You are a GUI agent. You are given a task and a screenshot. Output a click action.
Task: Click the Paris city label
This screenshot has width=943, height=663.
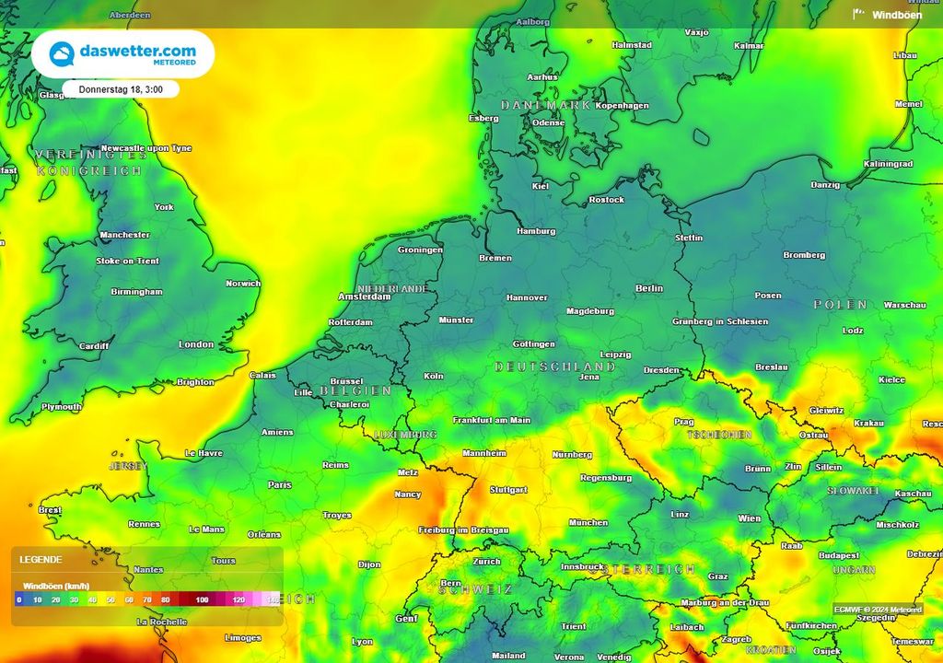[x=278, y=483]
